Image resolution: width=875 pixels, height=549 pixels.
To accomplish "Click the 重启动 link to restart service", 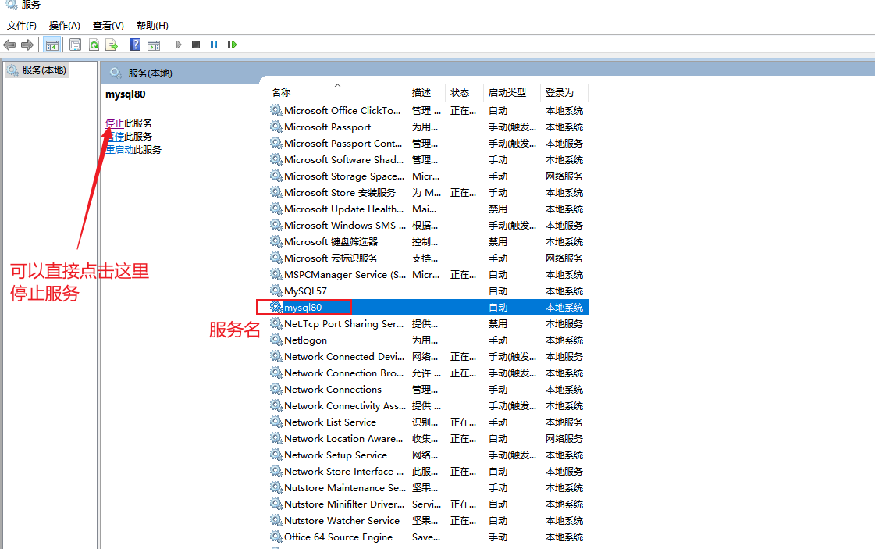I will click(x=119, y=149).
